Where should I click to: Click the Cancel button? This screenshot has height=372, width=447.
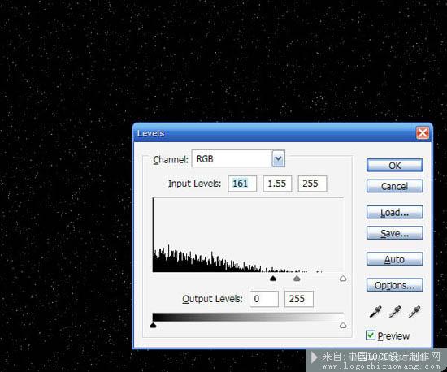coord(394,186)
